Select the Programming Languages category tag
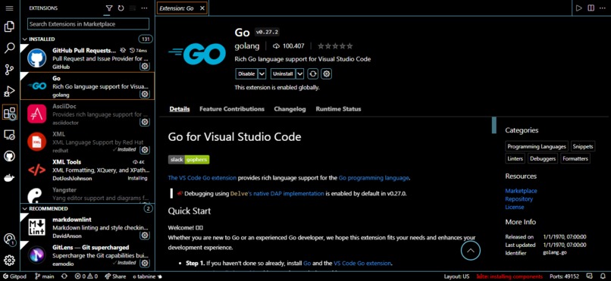Image resolution: width=611 pixels, height=281 pixels. (537, 146)
